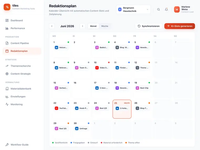The image size is (200, 150).
Task: Click orange status dot on June 12
Action: 149,63
